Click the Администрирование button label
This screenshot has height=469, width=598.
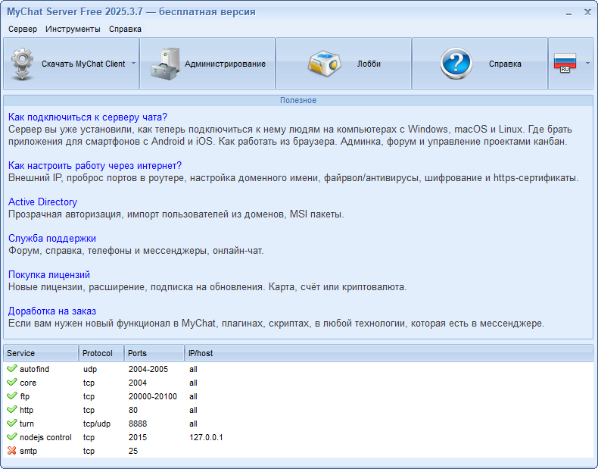(225, 64)
